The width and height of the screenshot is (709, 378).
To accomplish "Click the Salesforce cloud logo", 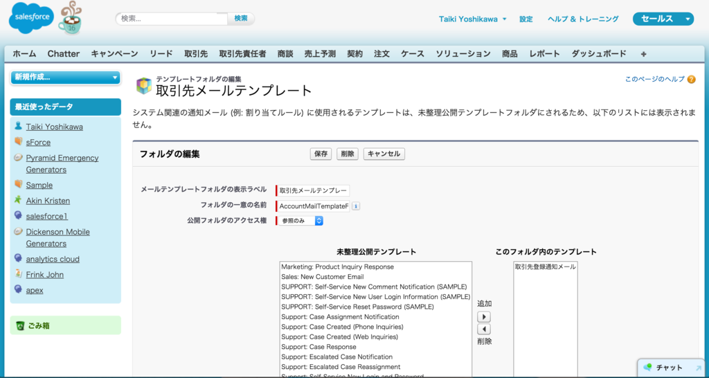I will (31, 17).
